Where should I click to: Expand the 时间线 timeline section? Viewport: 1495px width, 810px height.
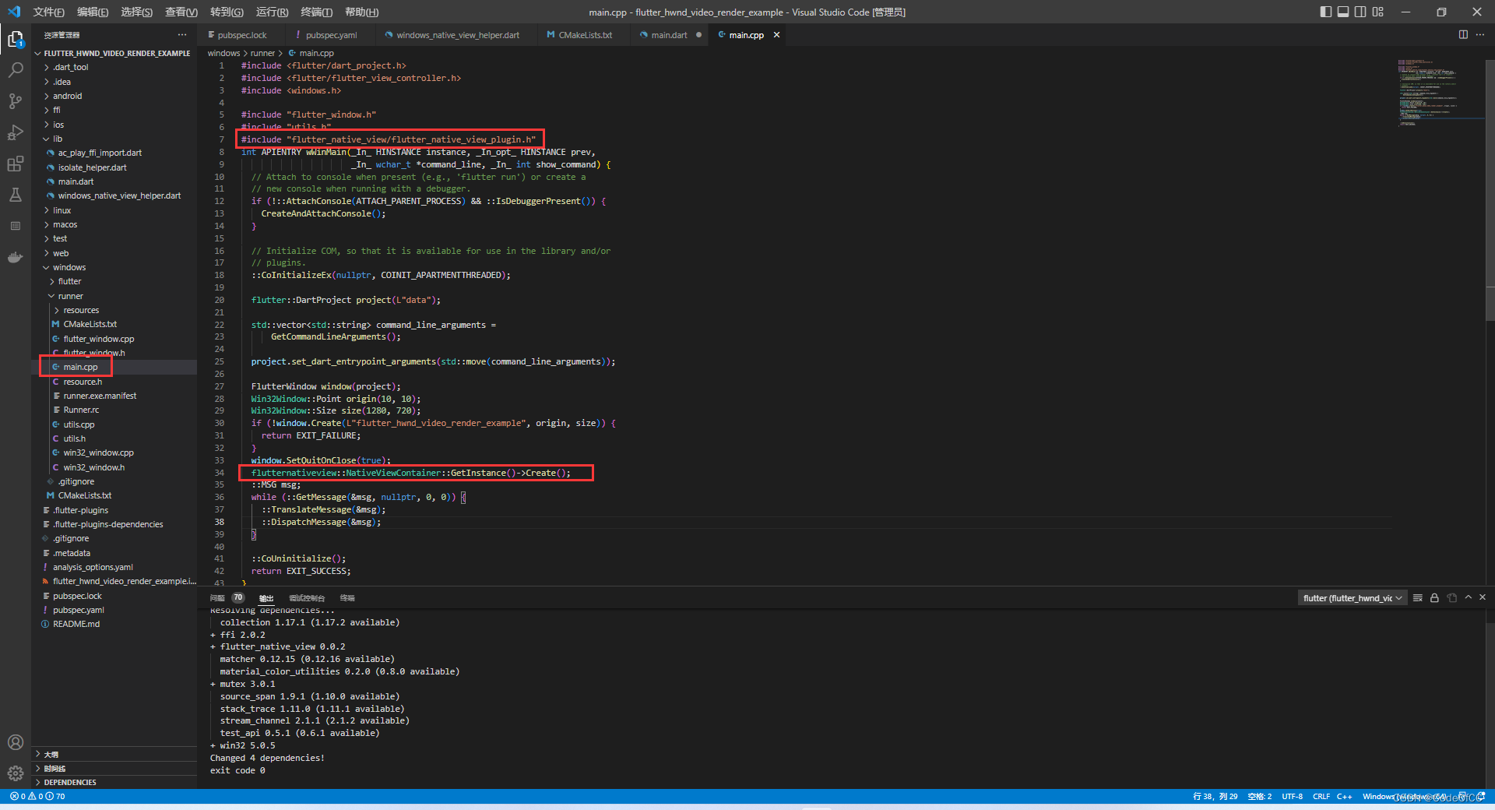pyautogui.click(x=55, y=768)
